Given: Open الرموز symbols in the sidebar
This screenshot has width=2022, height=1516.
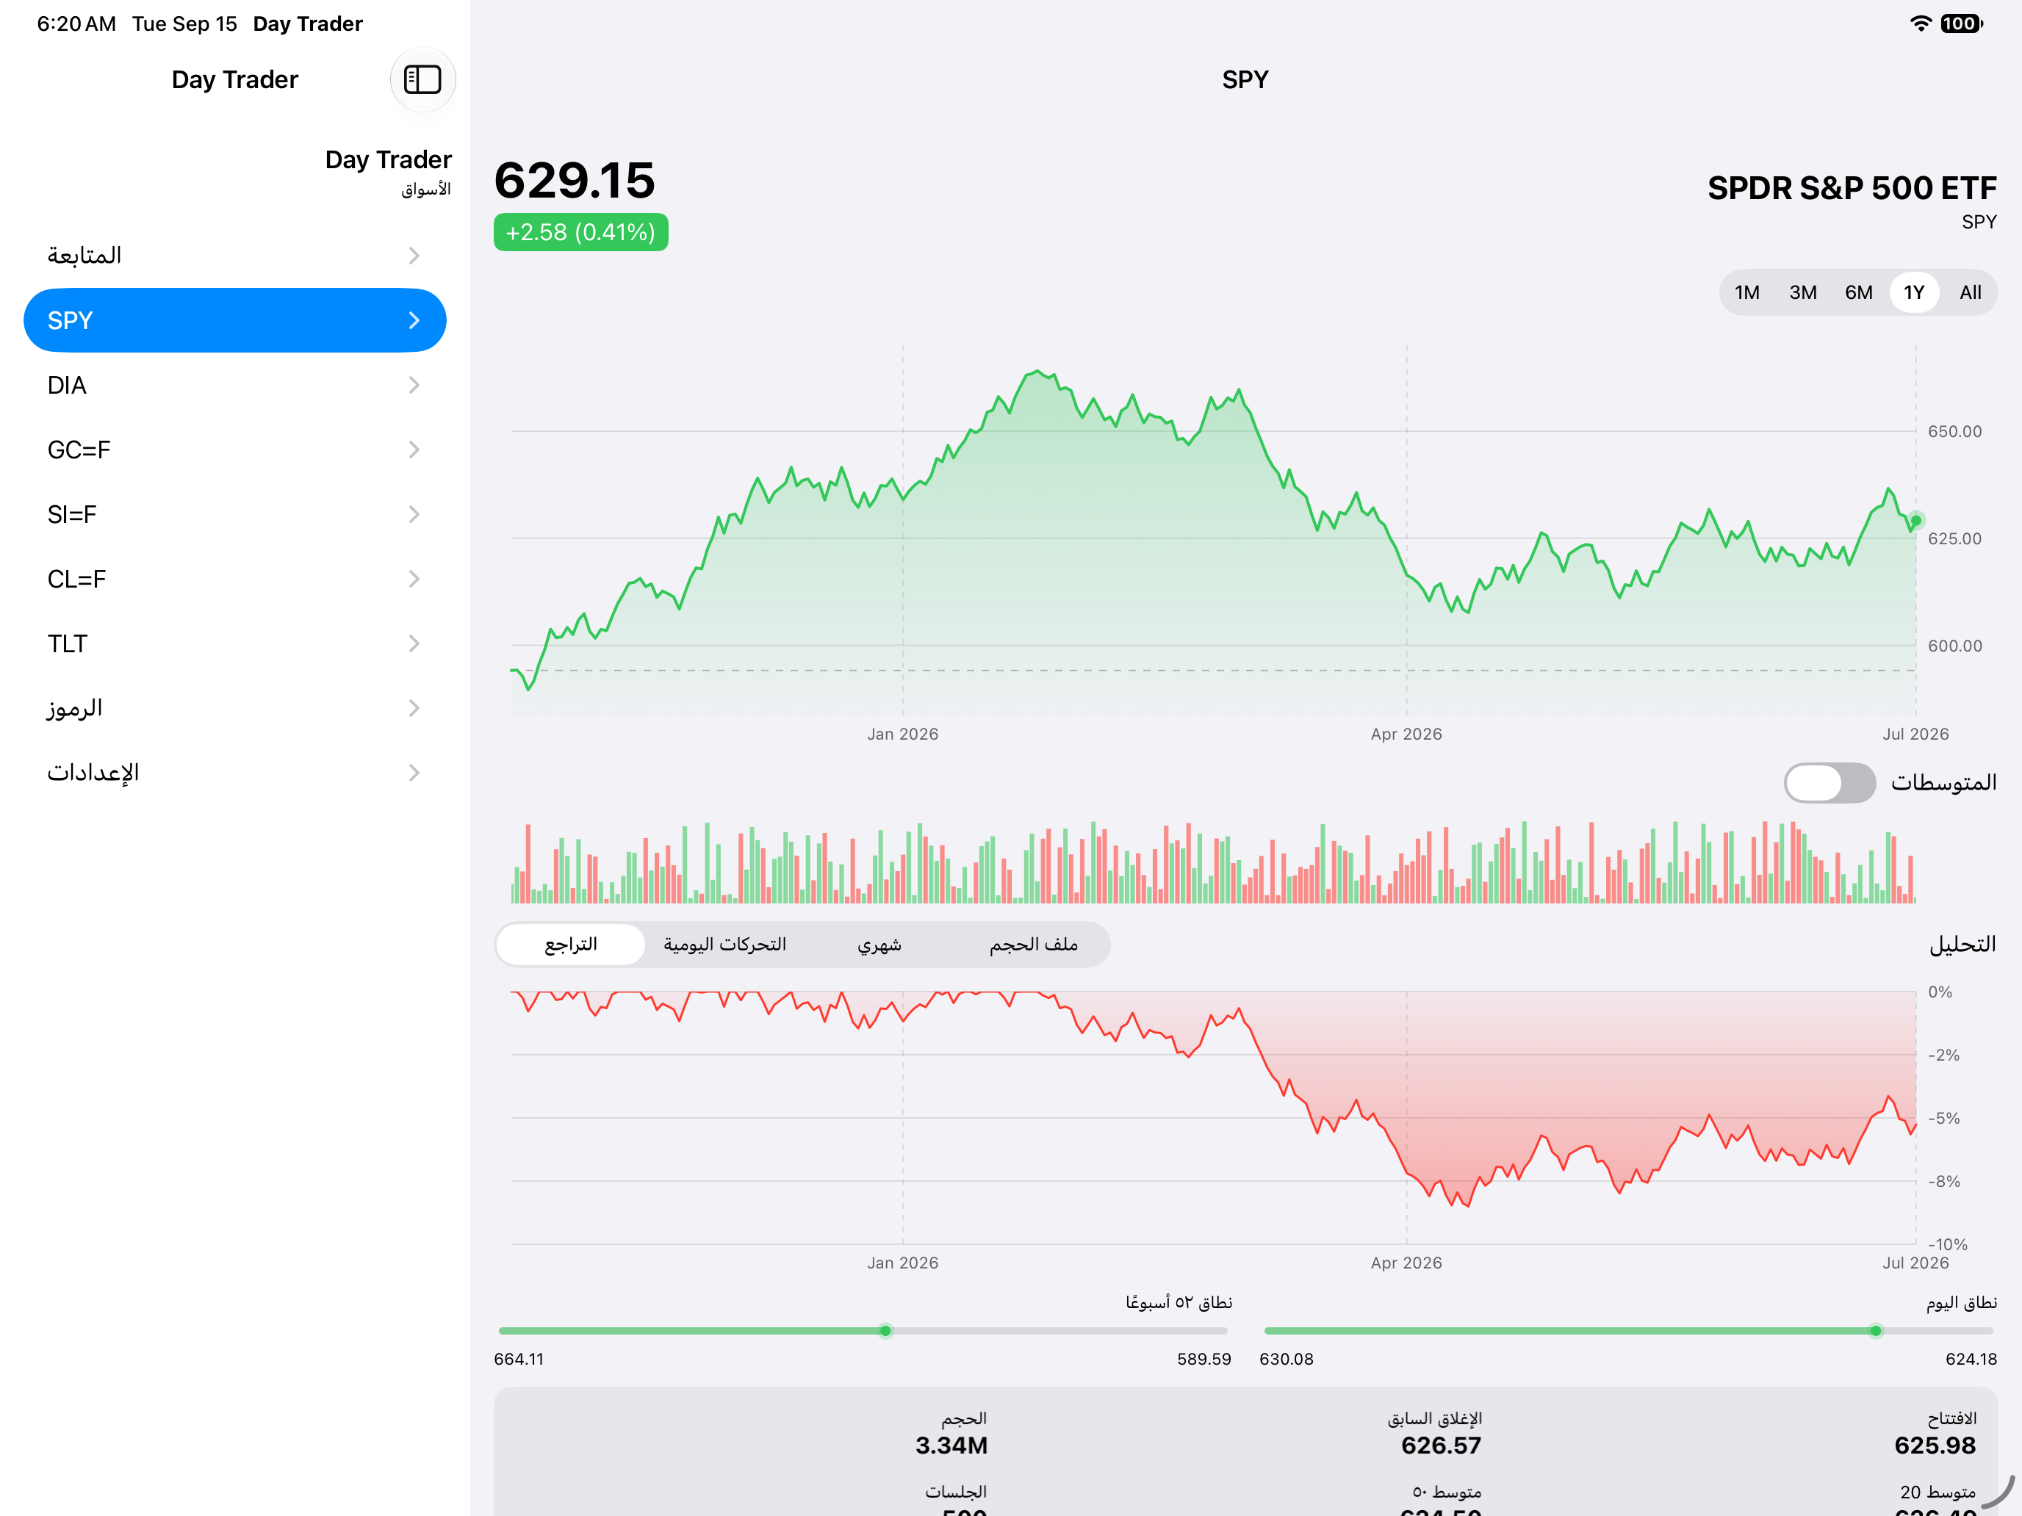Looking at the screenshot, I should pos(235,708).
